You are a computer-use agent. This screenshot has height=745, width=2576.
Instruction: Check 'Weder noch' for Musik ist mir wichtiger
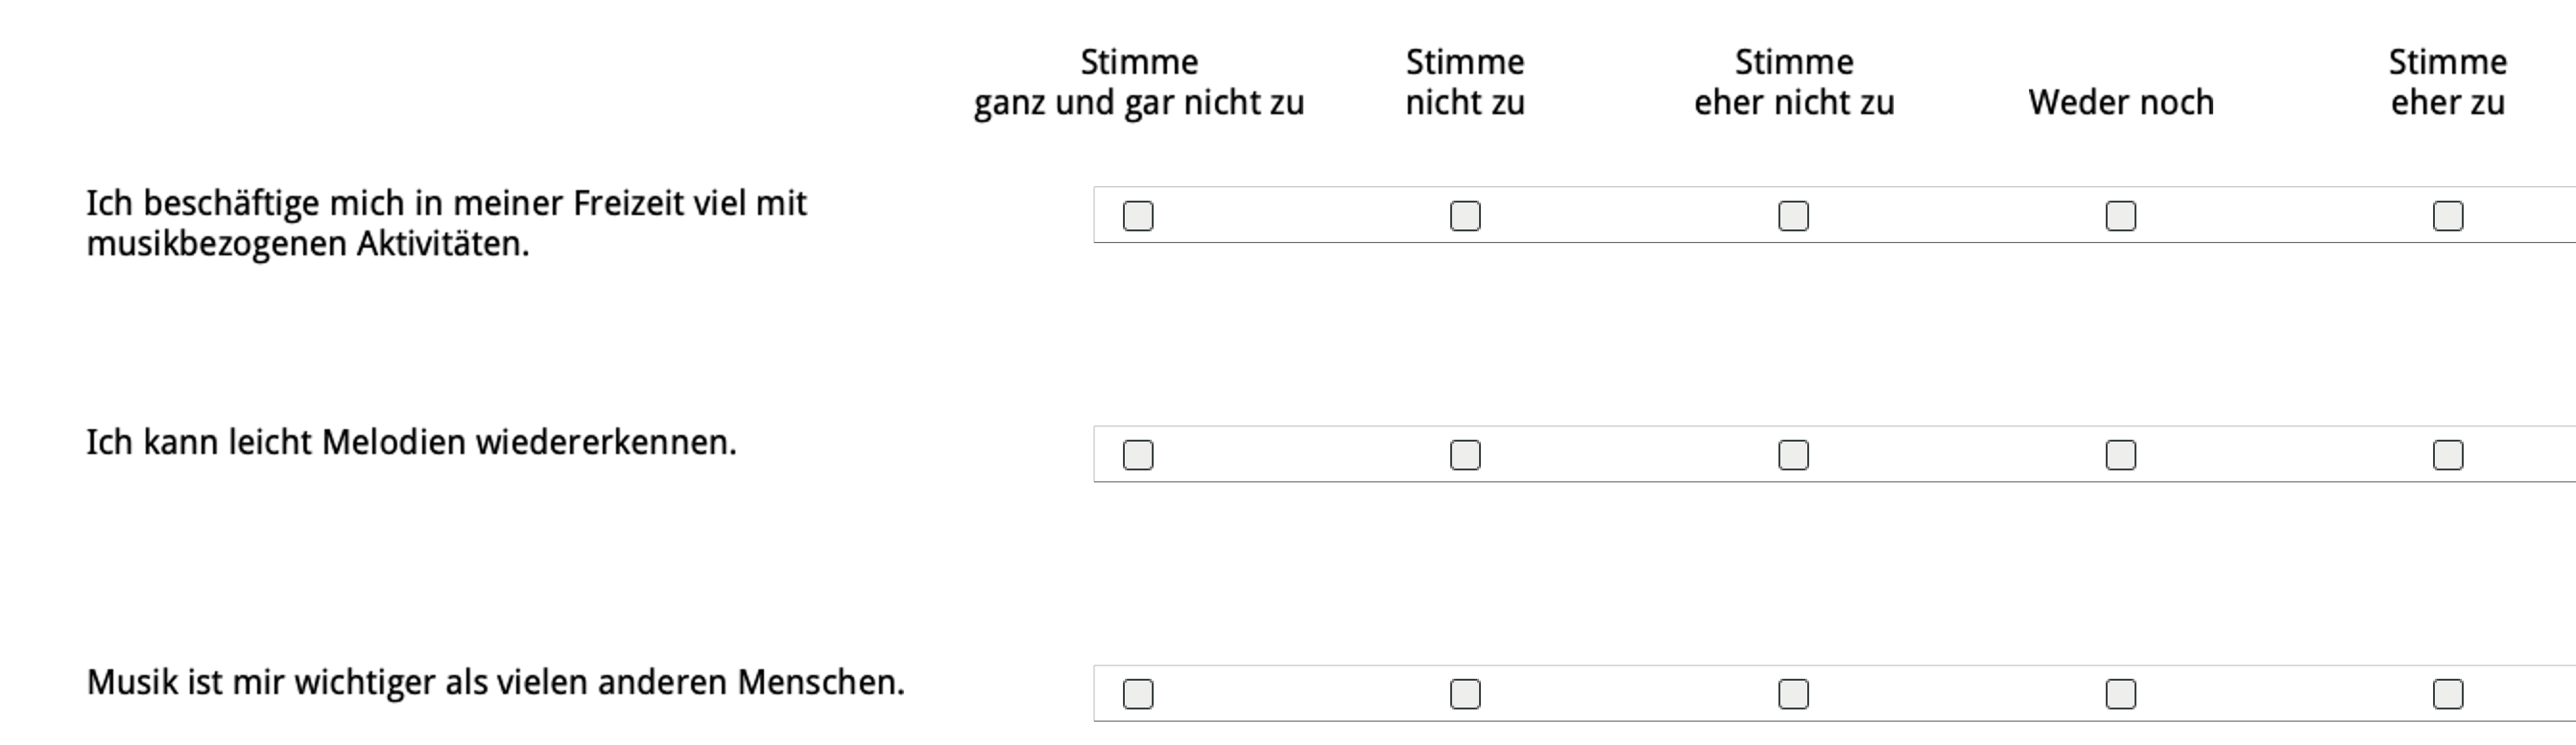[2121, 694]
